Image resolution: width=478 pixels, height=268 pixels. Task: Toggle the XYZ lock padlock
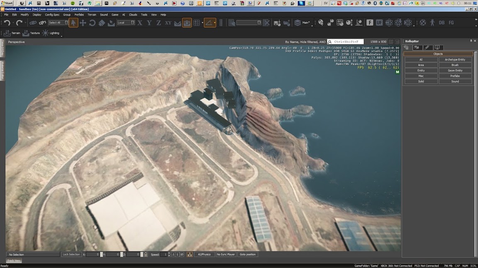pos(145,254)
